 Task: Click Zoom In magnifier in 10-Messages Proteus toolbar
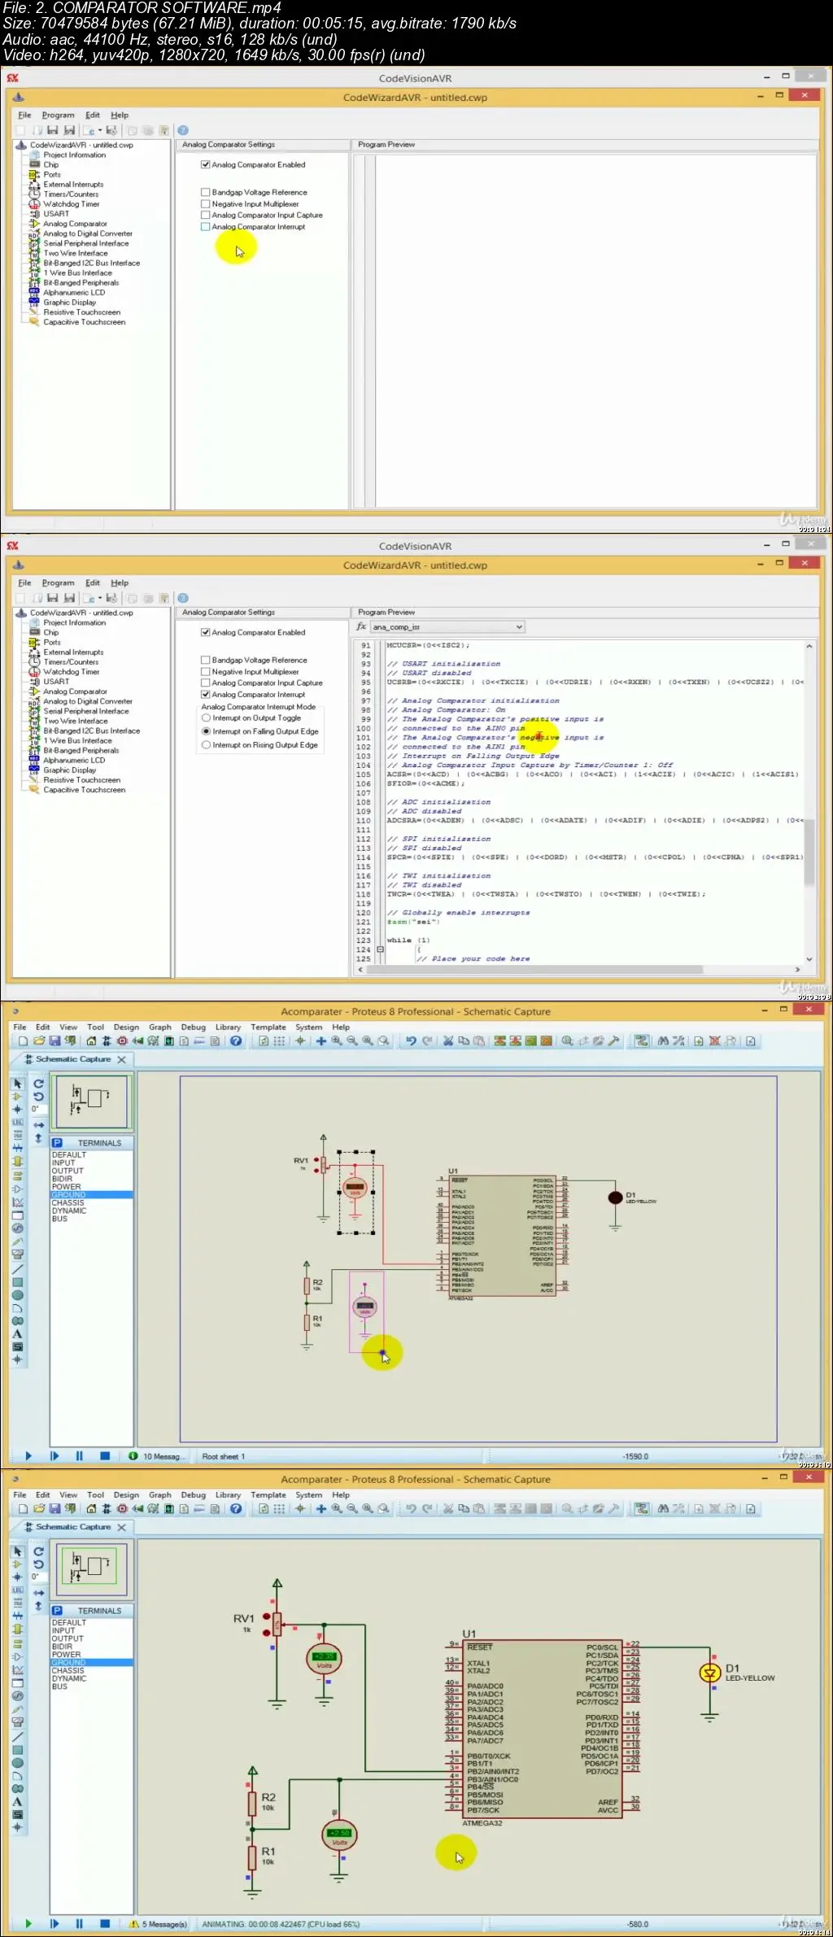pyautogui.click(x=337, y=1040)
